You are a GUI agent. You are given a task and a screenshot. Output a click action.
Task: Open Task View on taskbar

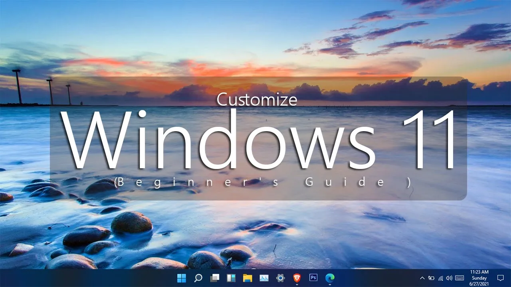click(215, 278)
